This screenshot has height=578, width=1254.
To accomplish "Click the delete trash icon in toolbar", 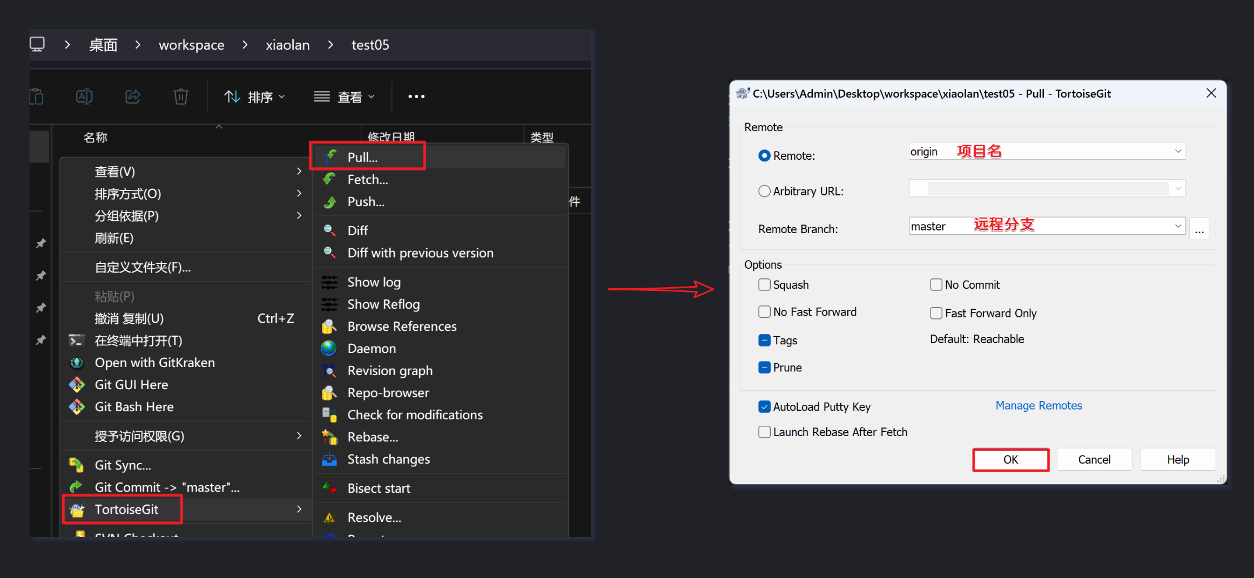I will coord(180,97).
